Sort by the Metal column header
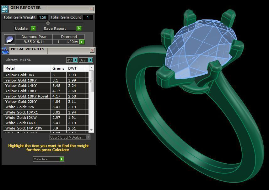 27,68
